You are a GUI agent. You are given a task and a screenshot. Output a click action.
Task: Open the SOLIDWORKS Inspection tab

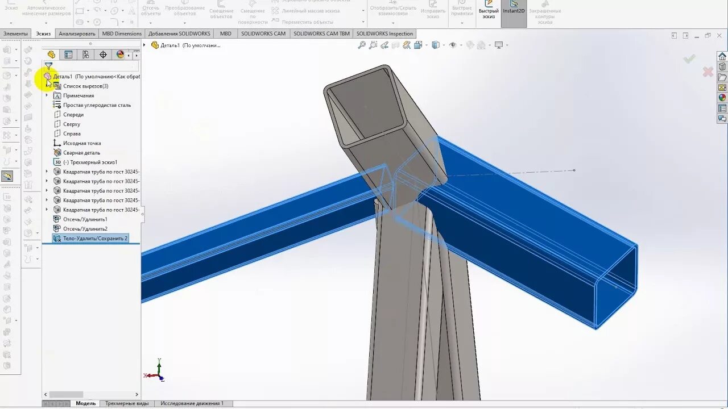tap(384, 34)
